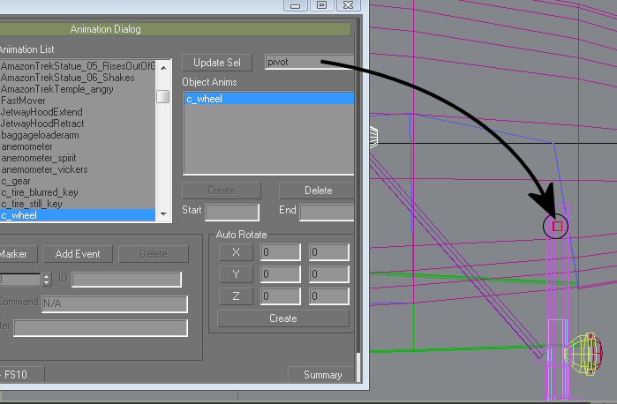Click the Y Auto Rotate button

[x=236, y=274]
